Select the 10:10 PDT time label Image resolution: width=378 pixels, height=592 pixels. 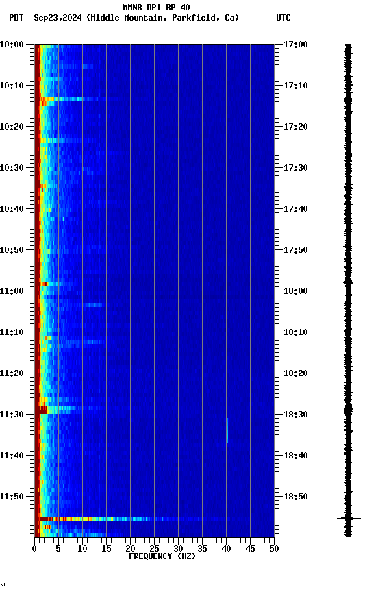coord(12,86)
